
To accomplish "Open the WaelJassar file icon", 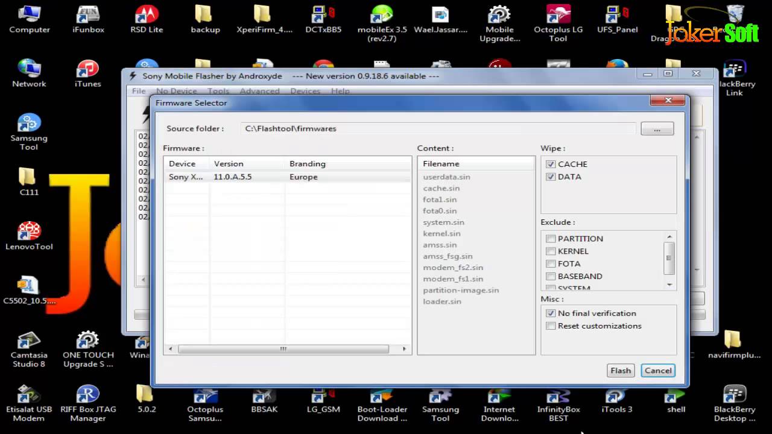I will click(440, 19).
